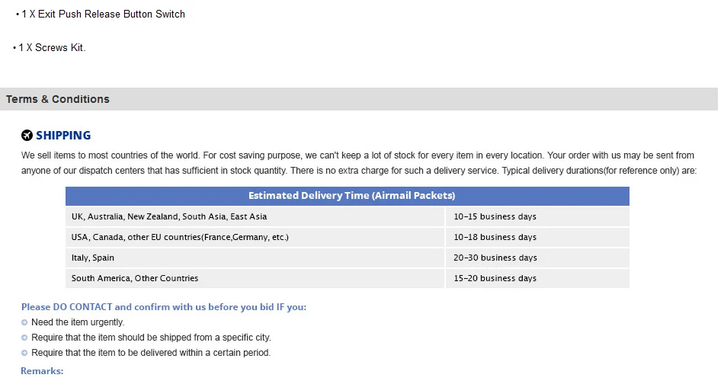Click the 10-15 business days cell
This screenshot has width=724, height=381.
point(537,216)
